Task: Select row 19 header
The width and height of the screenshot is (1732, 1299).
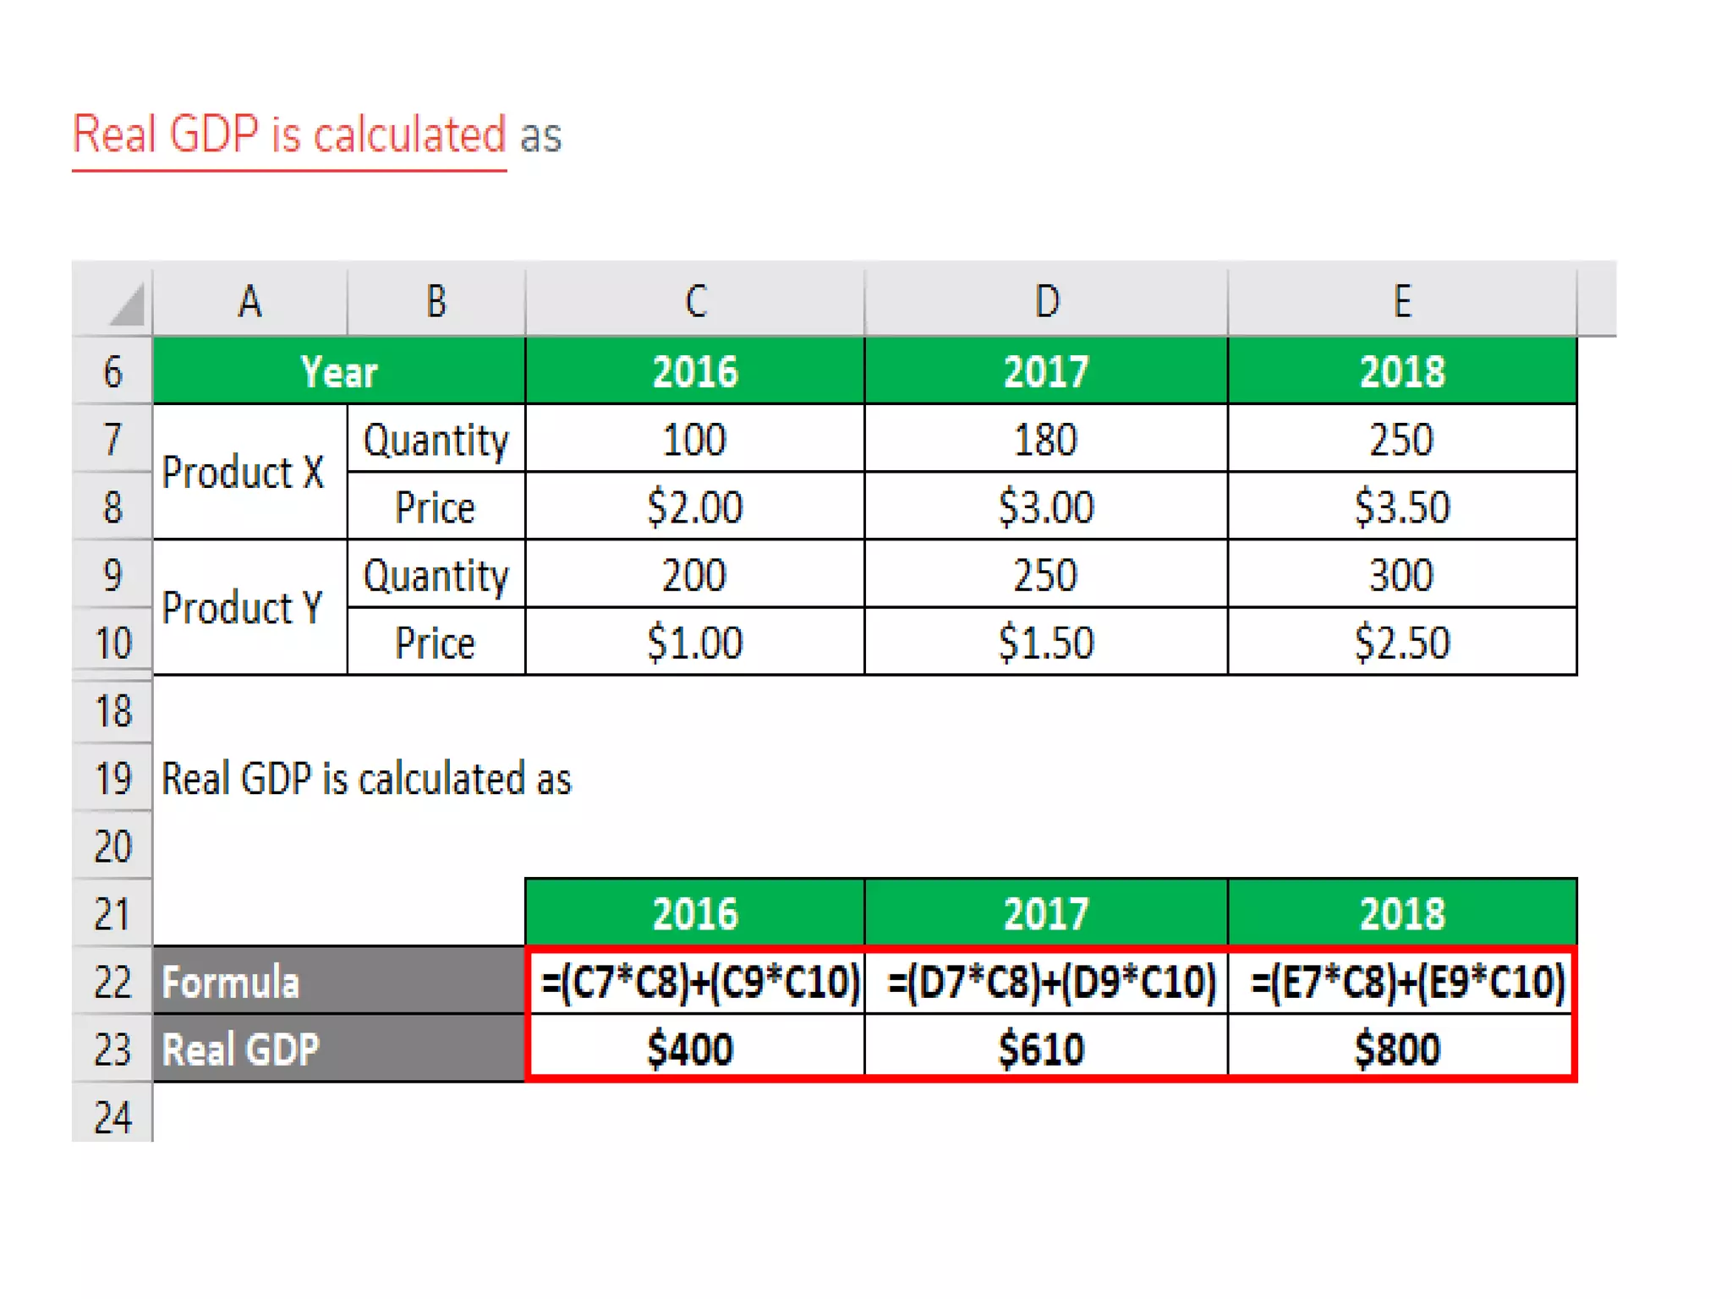Action: pos(112,779)
